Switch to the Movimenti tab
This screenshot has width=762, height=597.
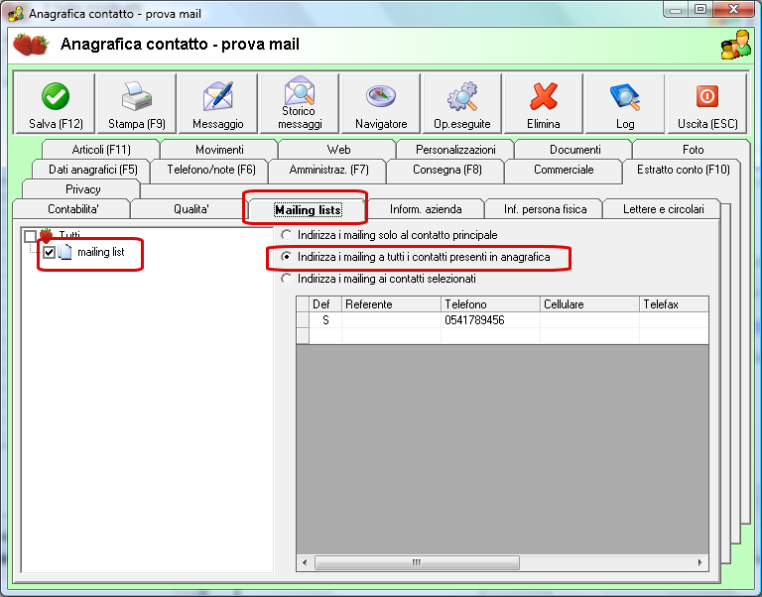tap(219, 149)
